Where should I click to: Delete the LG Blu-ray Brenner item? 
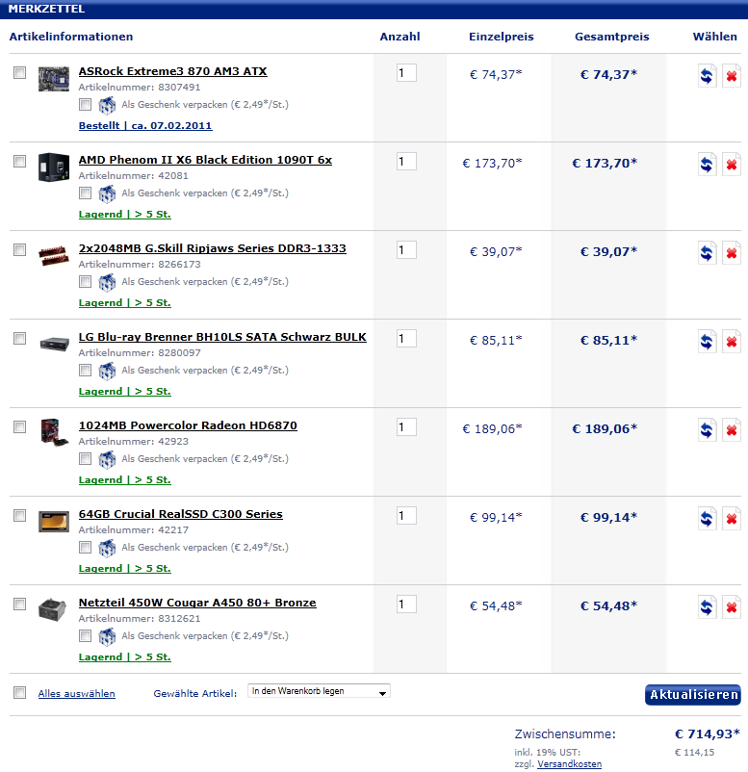[732, 342]
